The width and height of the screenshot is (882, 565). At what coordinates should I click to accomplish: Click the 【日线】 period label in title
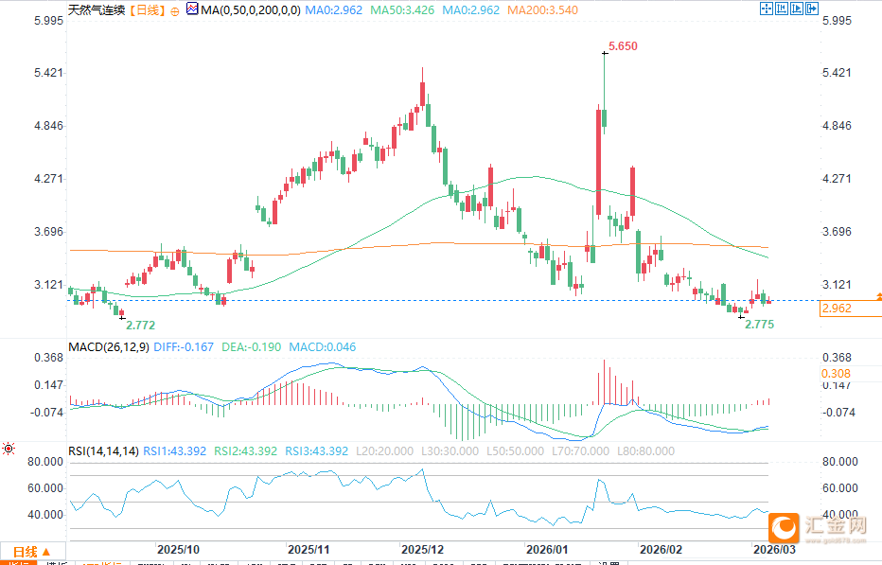point(148,10)
